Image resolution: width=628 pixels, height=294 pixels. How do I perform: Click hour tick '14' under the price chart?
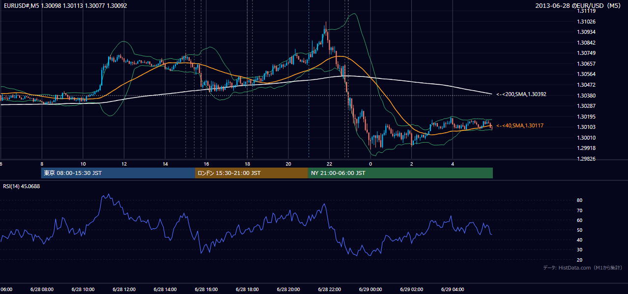tap(165, 164)
